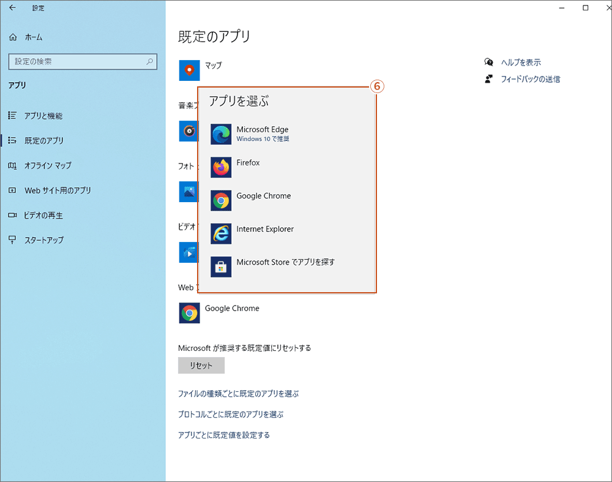
Task: Click the help chat bubble icon
Action: pyautogui.click(x=488, y=62)
